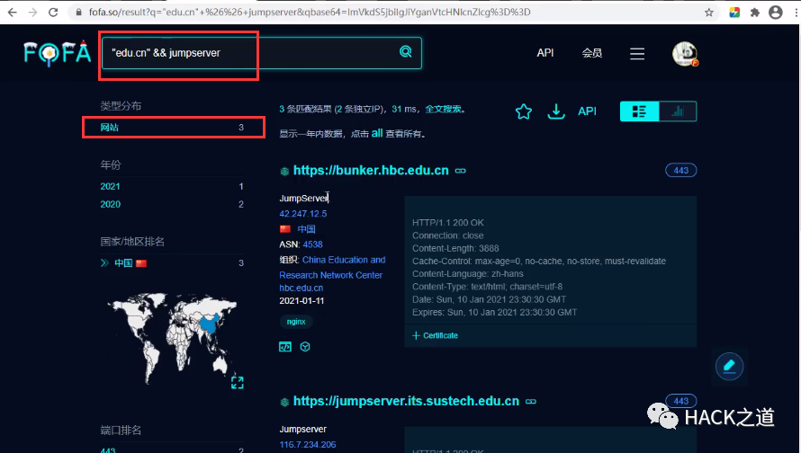Click the 中国 country link in result
This screenshot has height=453, width=801.
point(307,229)
